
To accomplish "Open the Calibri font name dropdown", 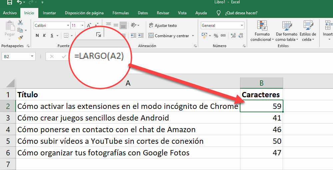I will click(x=68, y=26).
